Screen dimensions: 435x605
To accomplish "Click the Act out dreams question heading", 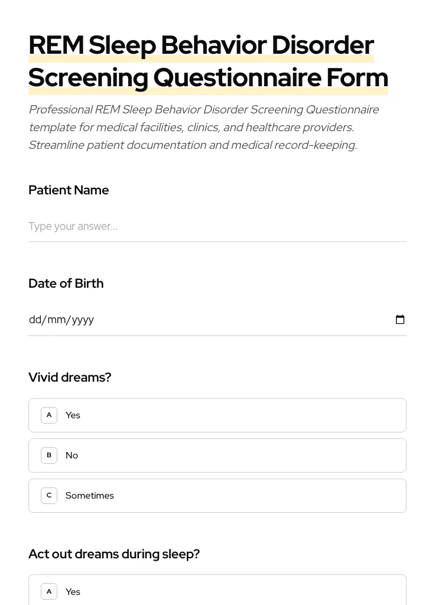I will tap(114, 554).
